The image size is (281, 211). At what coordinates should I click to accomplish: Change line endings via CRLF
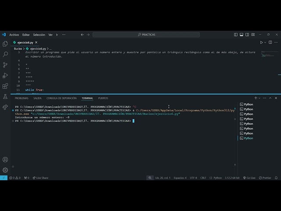tap(203, 178)
